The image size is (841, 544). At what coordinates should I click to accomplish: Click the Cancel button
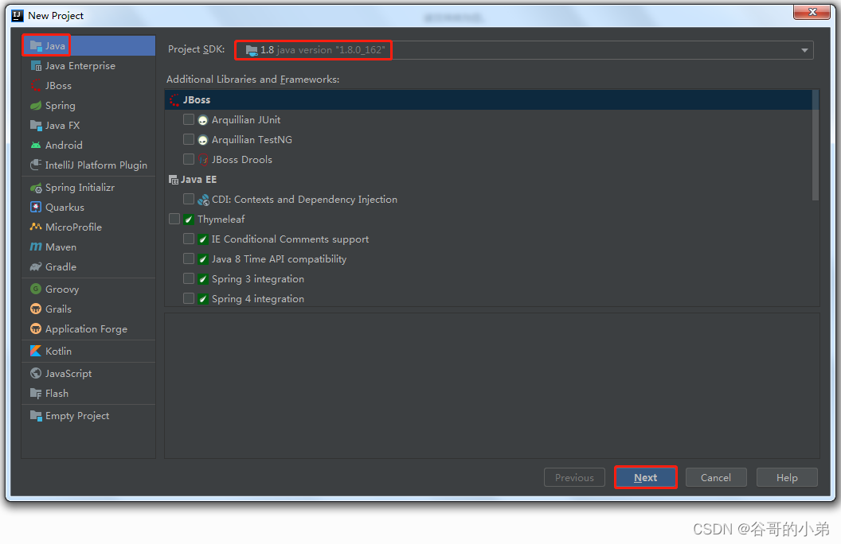pos(716,478)
